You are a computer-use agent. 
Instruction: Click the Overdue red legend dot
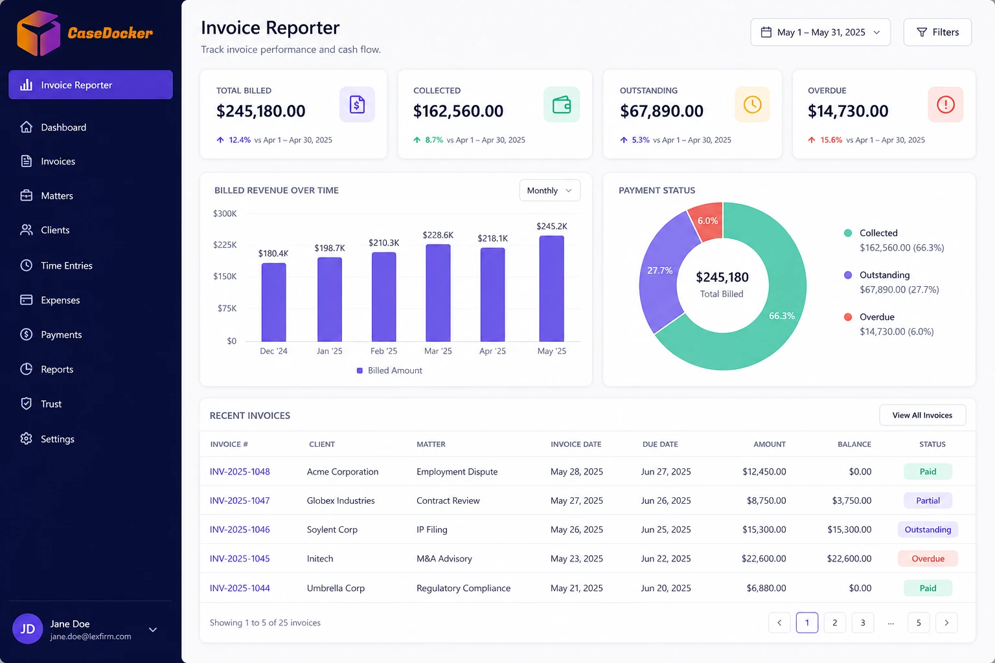pyautogui.click(x=848, y=317)
